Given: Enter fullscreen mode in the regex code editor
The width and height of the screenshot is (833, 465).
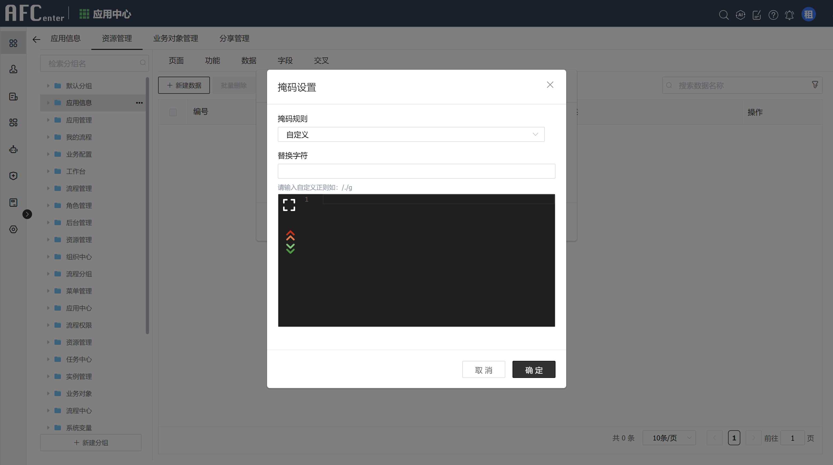Looking at the screenshot, I should coord(289,205).
